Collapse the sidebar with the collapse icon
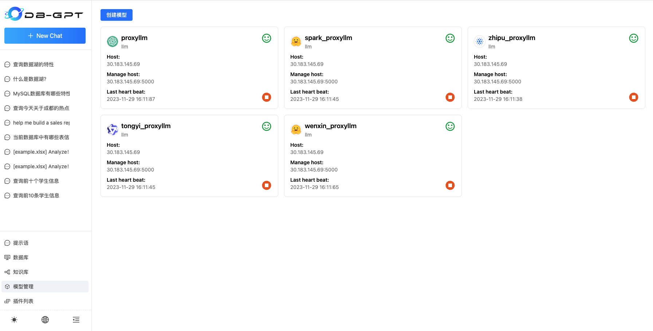The image size is (653, 331). (76, 319)
